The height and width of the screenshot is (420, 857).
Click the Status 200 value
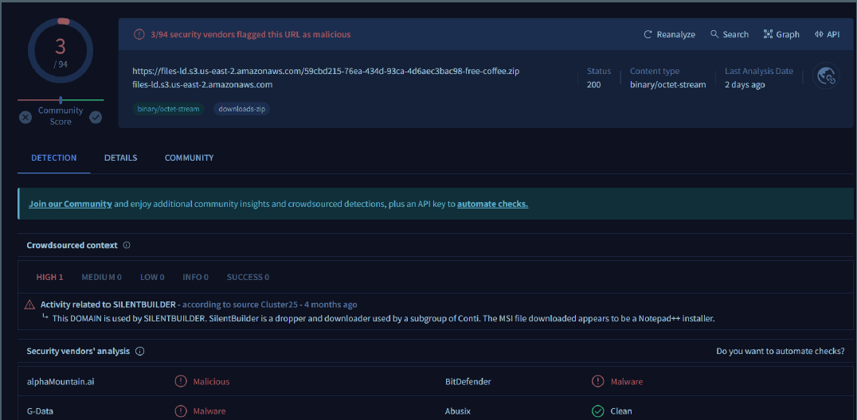593,84
